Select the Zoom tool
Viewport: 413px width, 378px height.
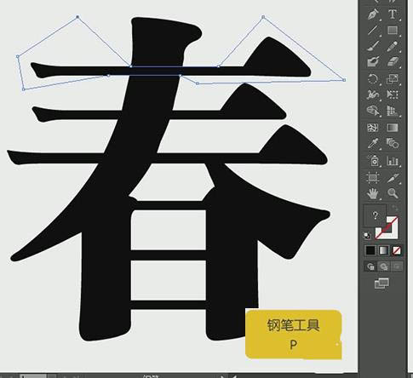pos(393,194)
